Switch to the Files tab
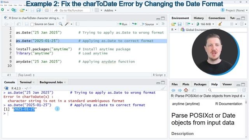Viewport: 249px width, 140px height. [175, 84]
